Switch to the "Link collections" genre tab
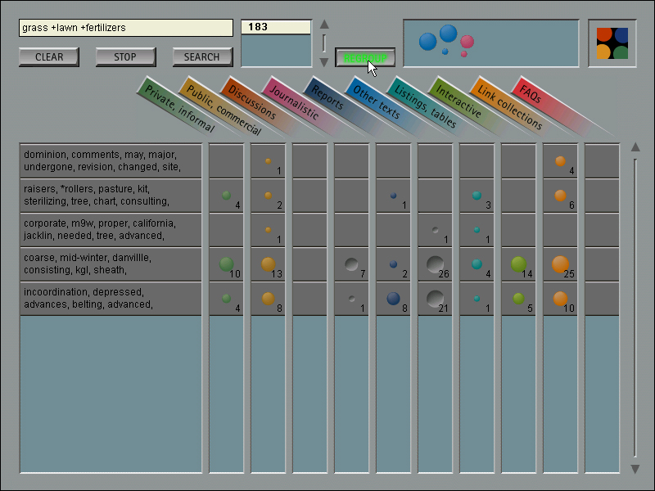Screen dimensions: 655x491 pos(509,106)
